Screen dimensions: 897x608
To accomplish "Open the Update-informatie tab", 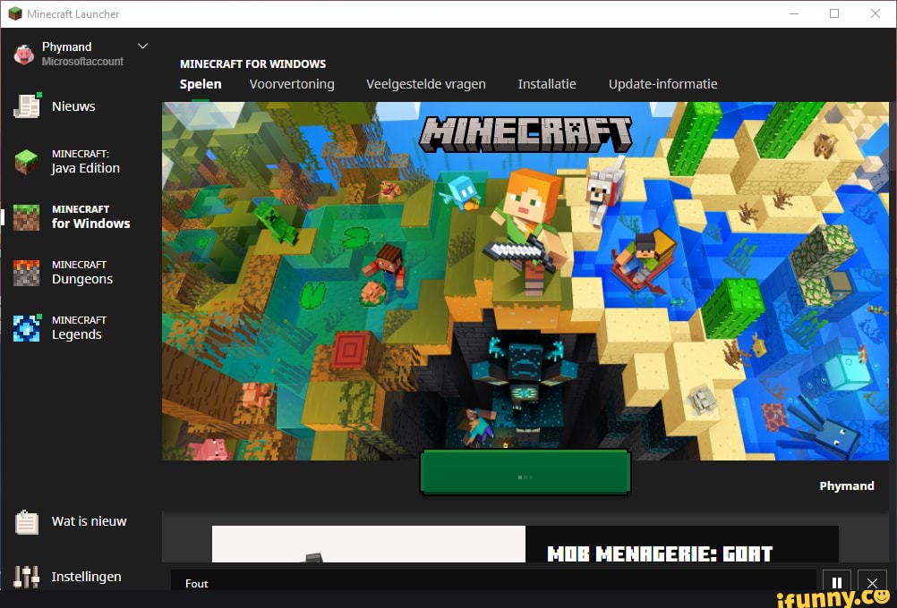I will pyautogui.click(x=662, y=84).
